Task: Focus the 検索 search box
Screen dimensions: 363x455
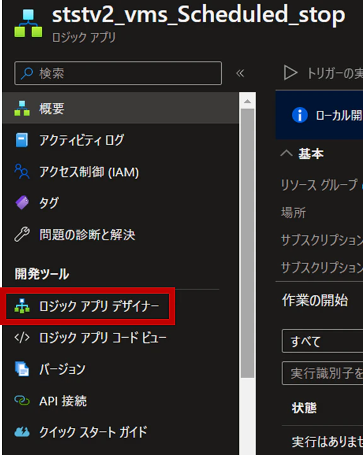Action: [118, 73]
